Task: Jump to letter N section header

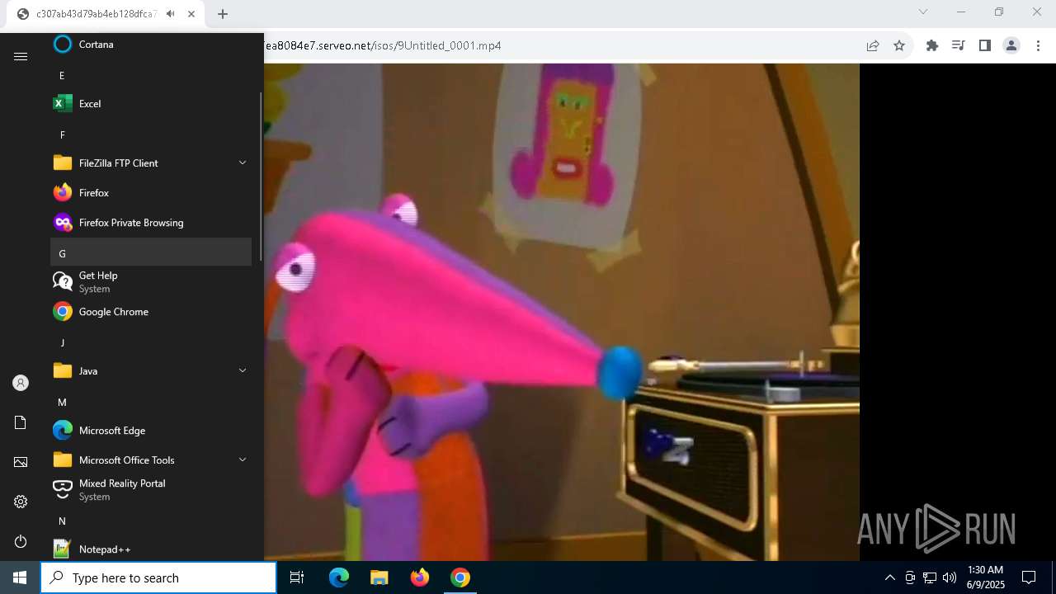Action: coord(151,521)
